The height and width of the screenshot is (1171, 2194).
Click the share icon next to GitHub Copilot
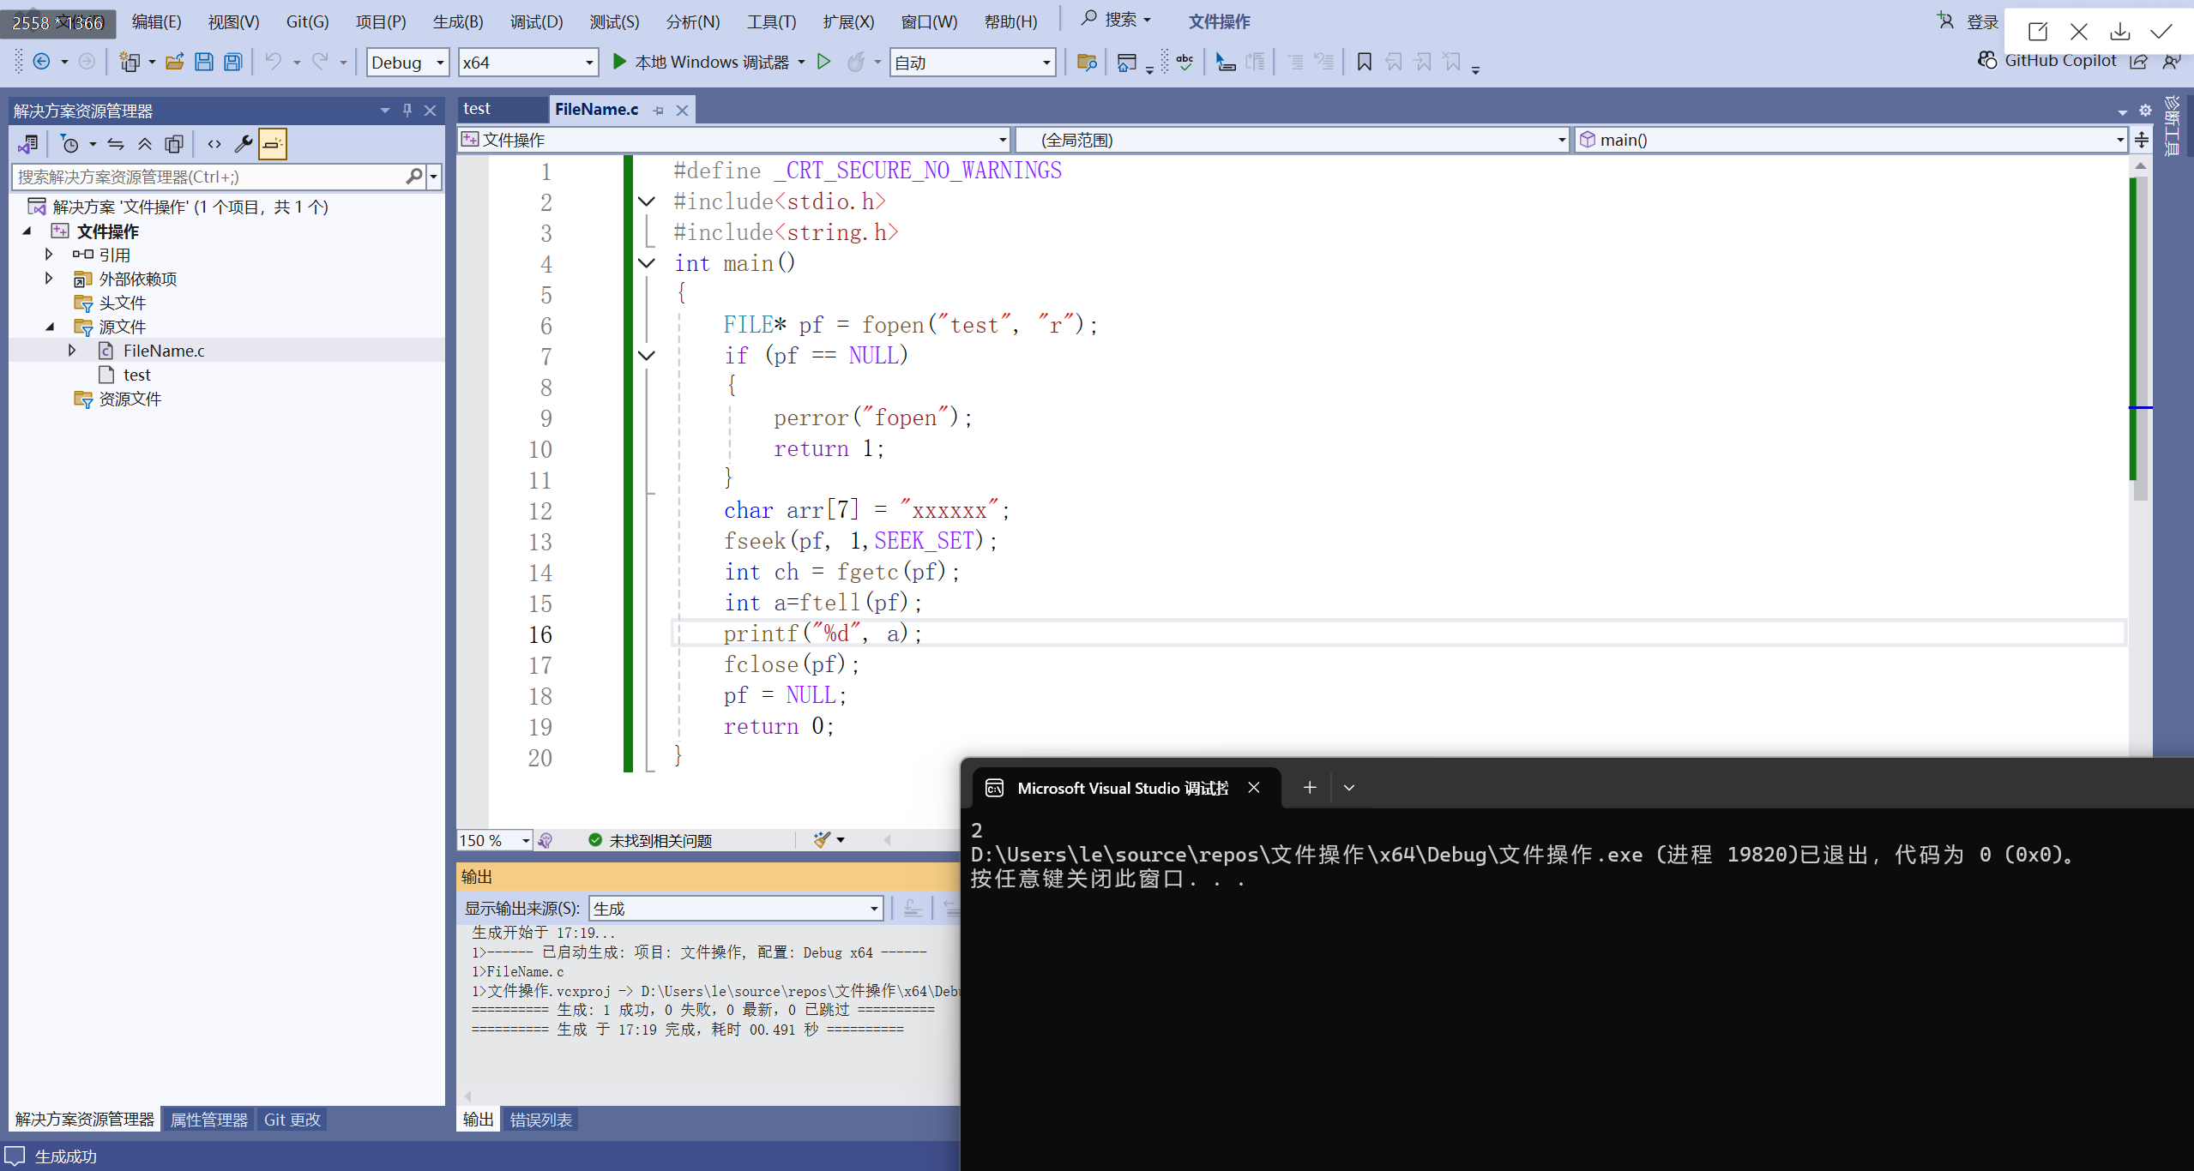[2139, 61]
